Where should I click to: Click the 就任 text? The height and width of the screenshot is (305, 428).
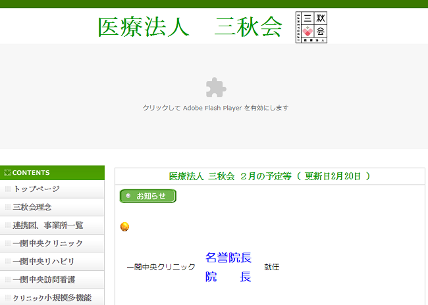pos(271,267)
